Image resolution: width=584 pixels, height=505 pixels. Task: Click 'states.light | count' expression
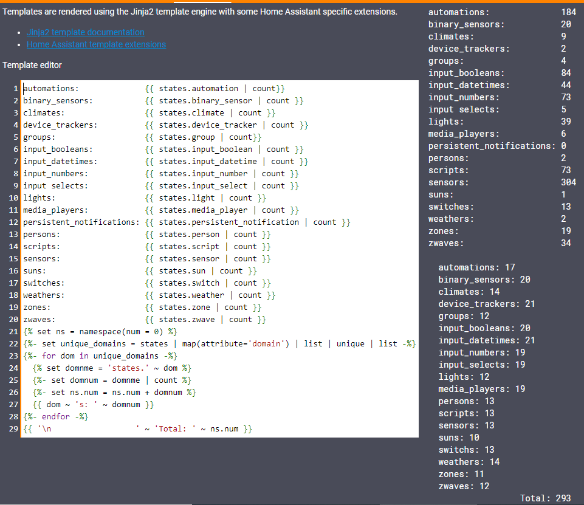point(205,198)
